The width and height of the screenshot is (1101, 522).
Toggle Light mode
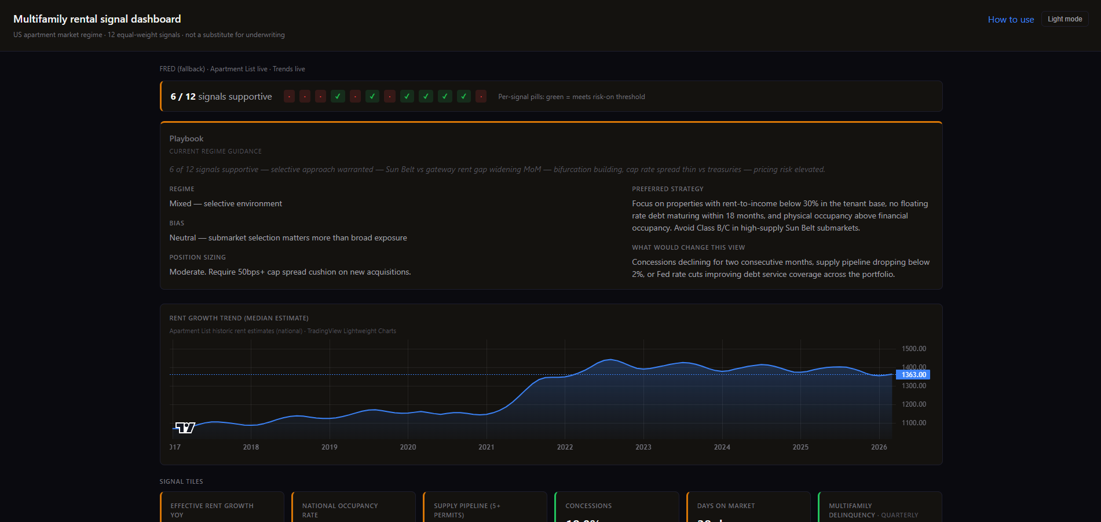click(x=1065, y=19)
